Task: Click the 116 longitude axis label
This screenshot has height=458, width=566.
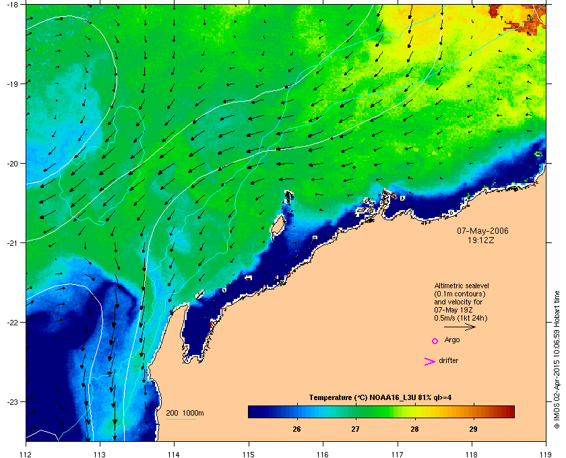Action: [x=323, y=455]
